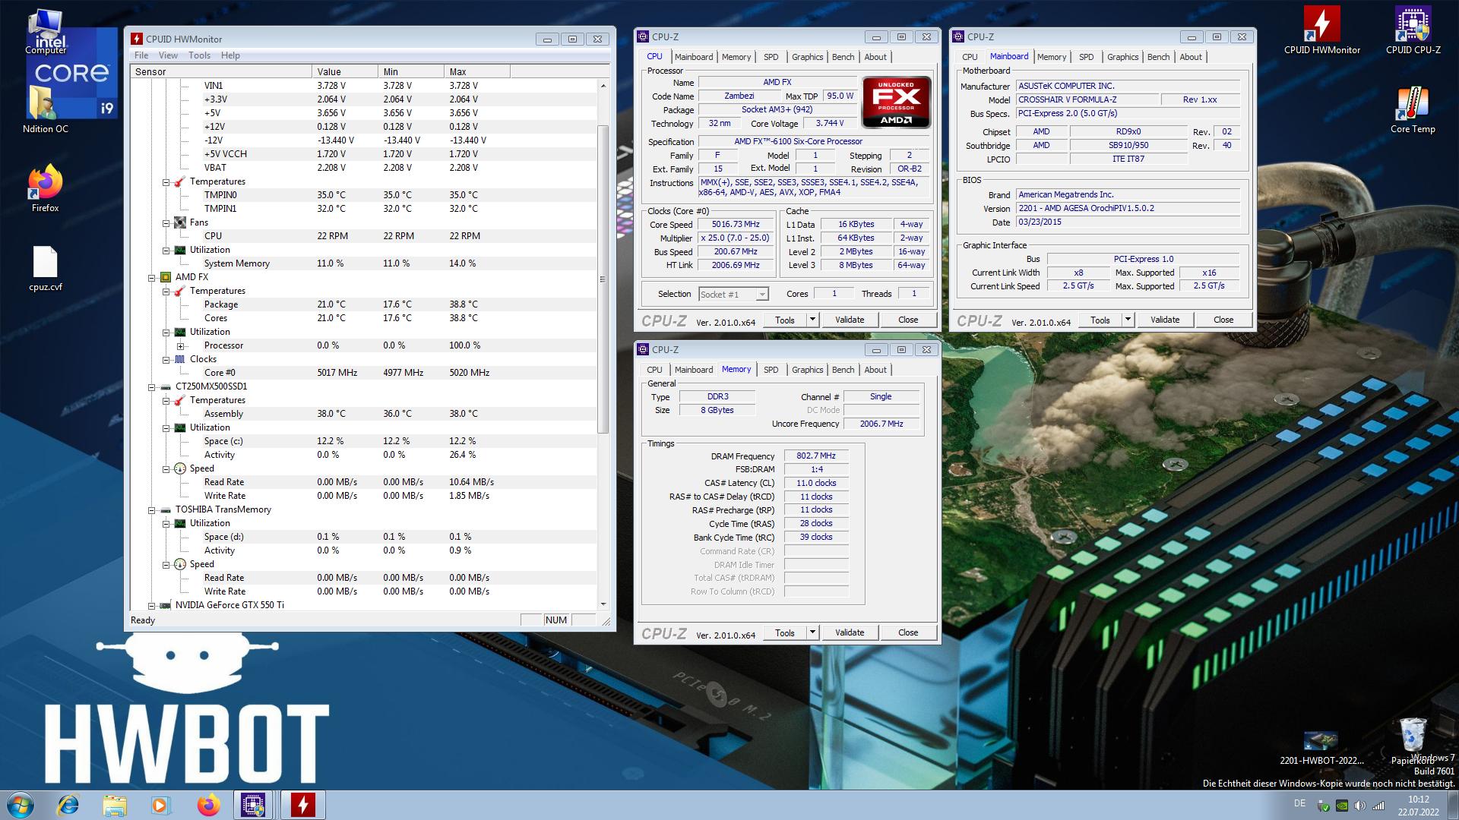
Task: Click Close in CPU-Z Memory window
Action: click(x=908, y=632)
